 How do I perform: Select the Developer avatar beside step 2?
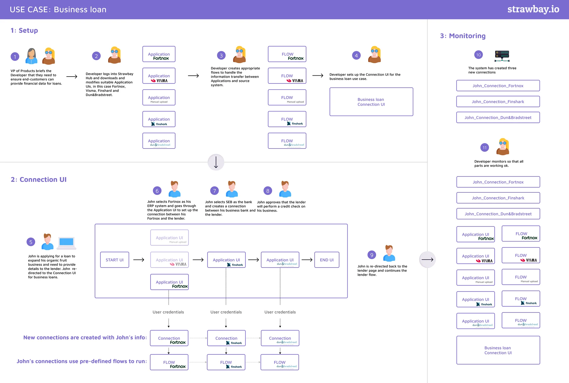tap(115, 55)
